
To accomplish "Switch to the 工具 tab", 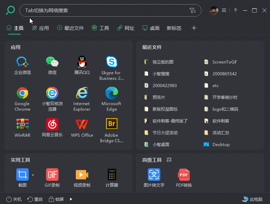I will point(100,28).
